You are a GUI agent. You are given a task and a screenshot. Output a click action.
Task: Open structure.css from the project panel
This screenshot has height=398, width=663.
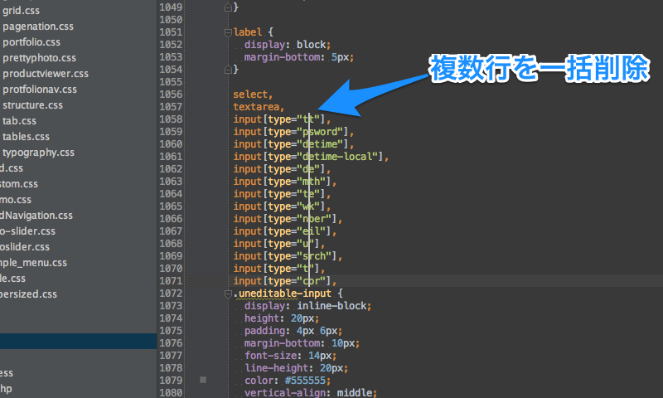tap(34, 104)
